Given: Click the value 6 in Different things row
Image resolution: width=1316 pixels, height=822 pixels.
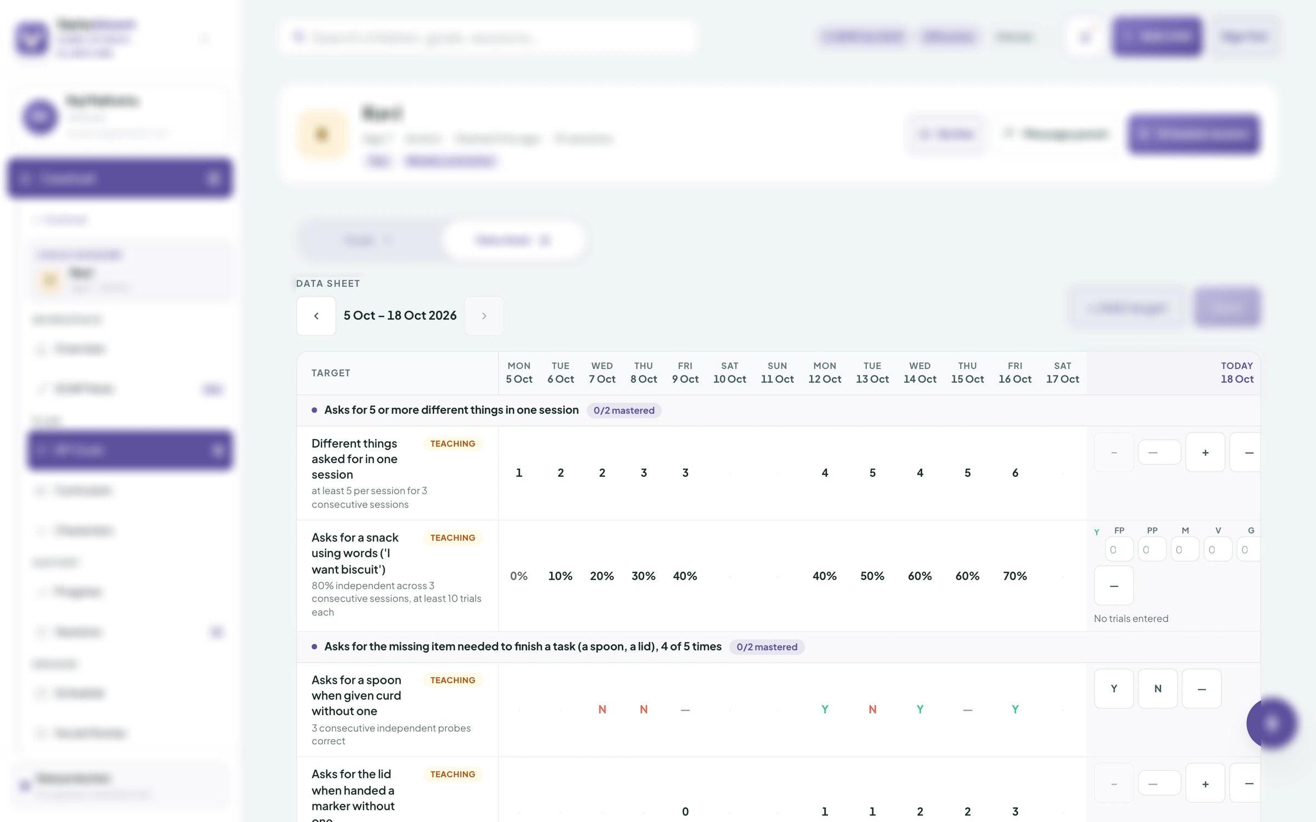Looking at the screenshot, I should pos(1015,473).
